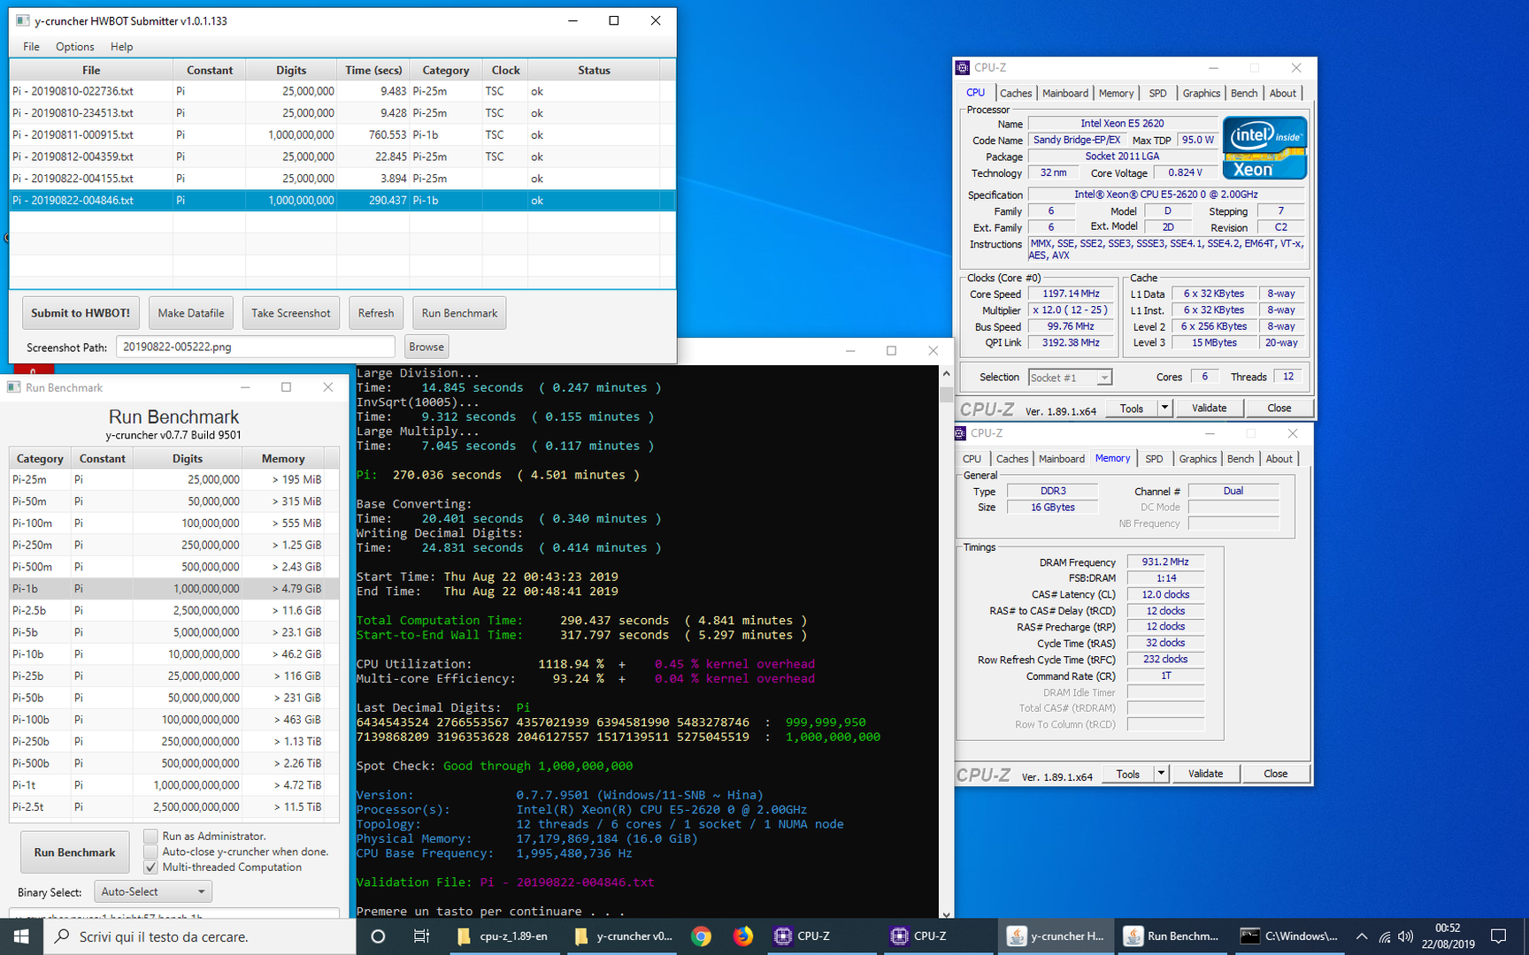
Task: Toggle Run as Administrator checkbox
Action: pyautogui.click(x=150, y=836)
